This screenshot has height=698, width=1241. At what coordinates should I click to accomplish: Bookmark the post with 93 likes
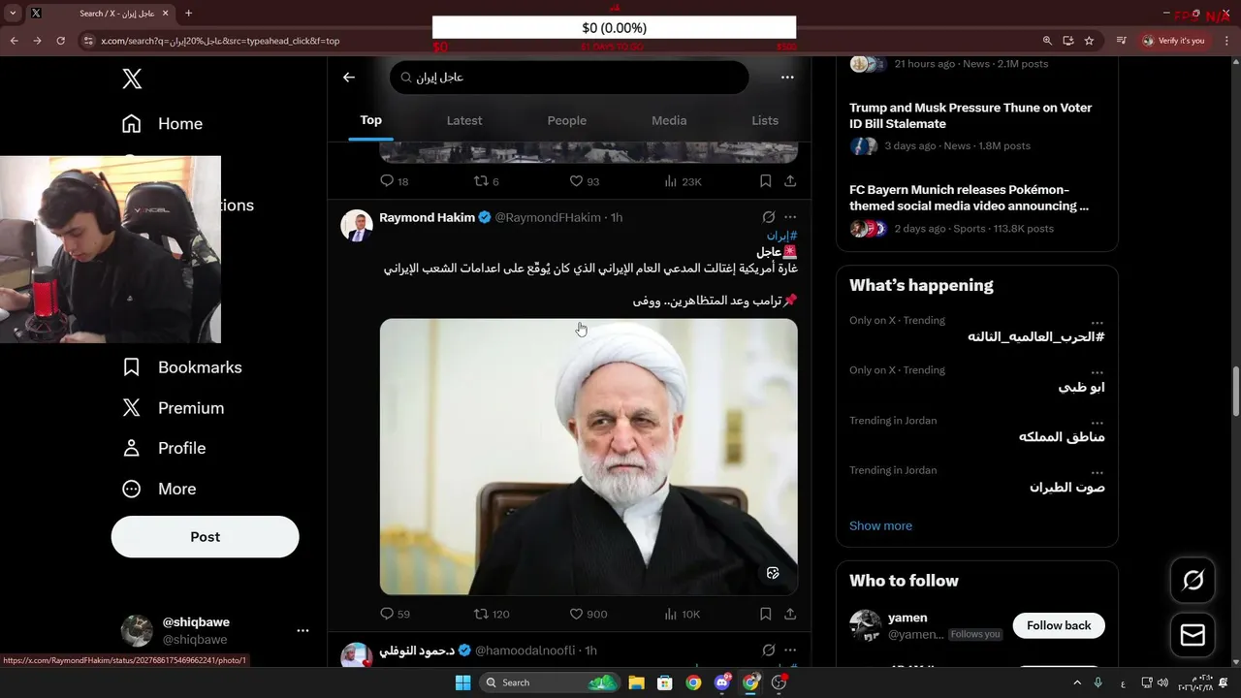[x=765, y=181]
